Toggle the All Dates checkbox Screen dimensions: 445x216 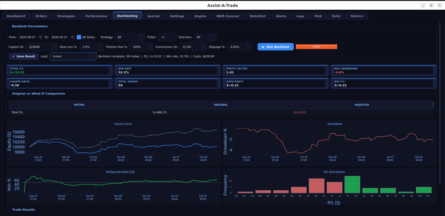coord(79,37)
